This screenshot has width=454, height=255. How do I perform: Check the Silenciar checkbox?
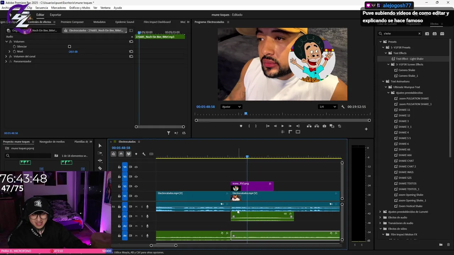pyautogui.click(x=70, y=46)
